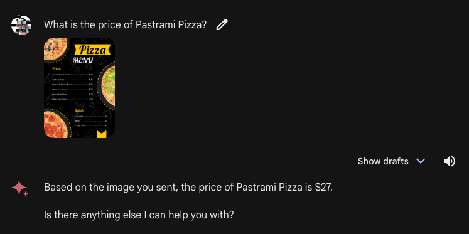Click the Show drafts label
This screenshot has width=469, height=234.
click(383, 161)
